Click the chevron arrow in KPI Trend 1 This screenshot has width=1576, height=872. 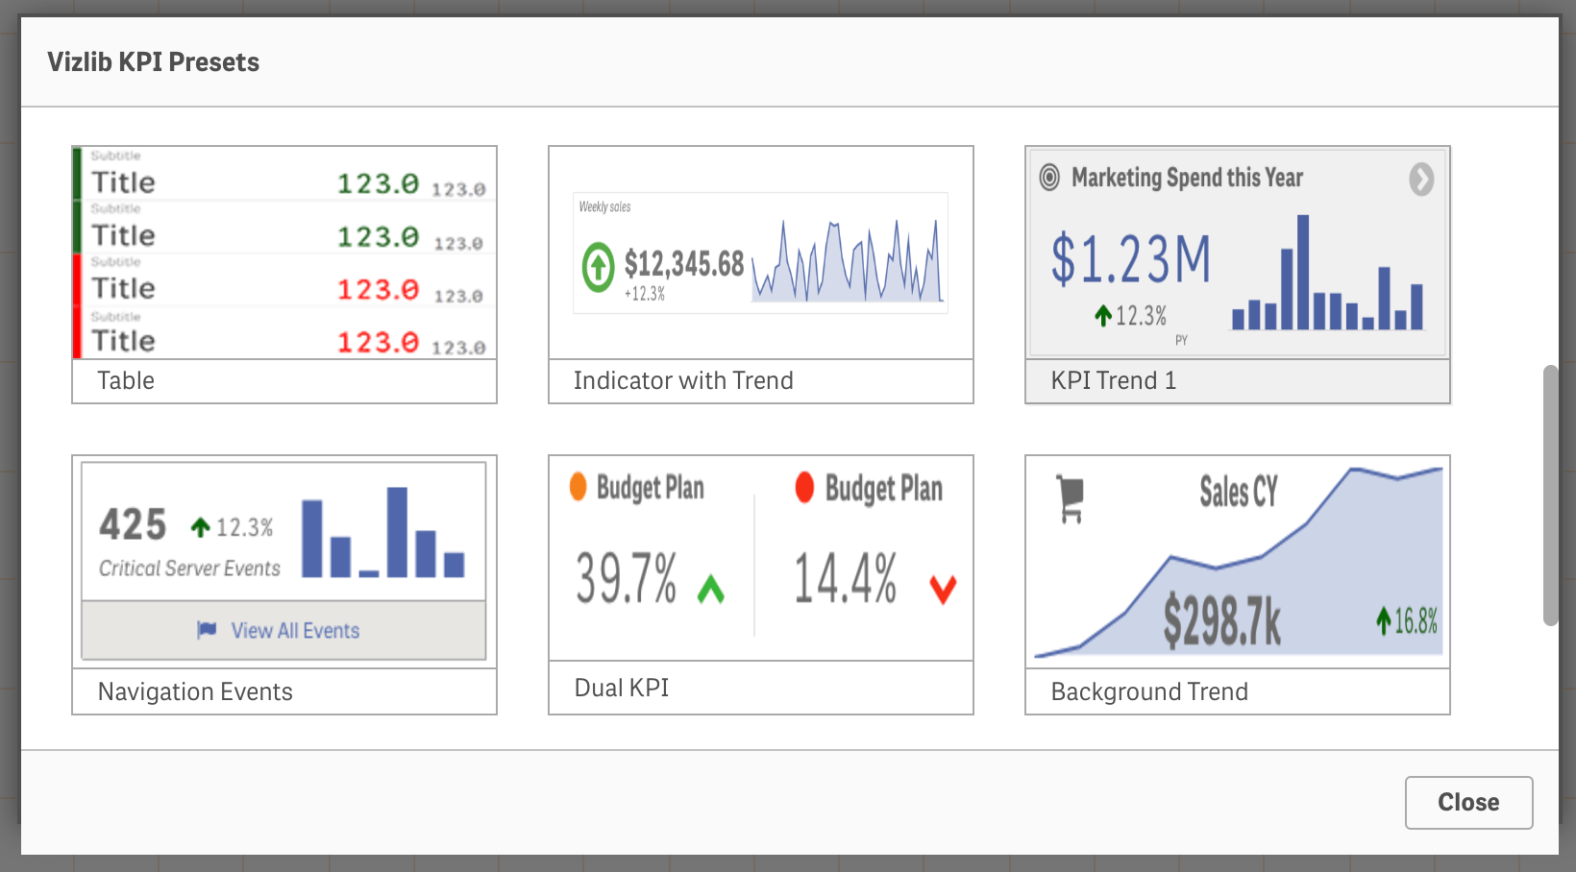point(1421,179)
